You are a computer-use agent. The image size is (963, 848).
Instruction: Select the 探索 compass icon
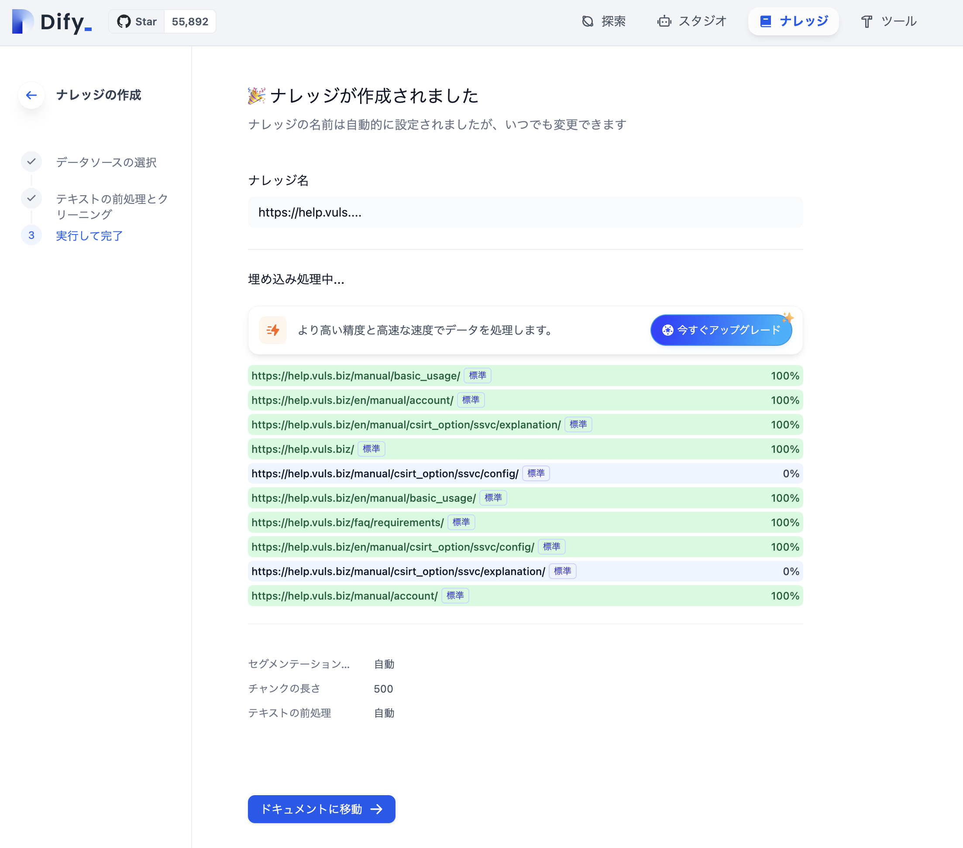click(x=587, y=21)
